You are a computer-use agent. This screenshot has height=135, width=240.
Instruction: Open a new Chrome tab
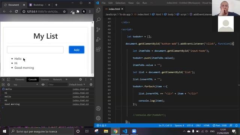[x=56, y=5]
